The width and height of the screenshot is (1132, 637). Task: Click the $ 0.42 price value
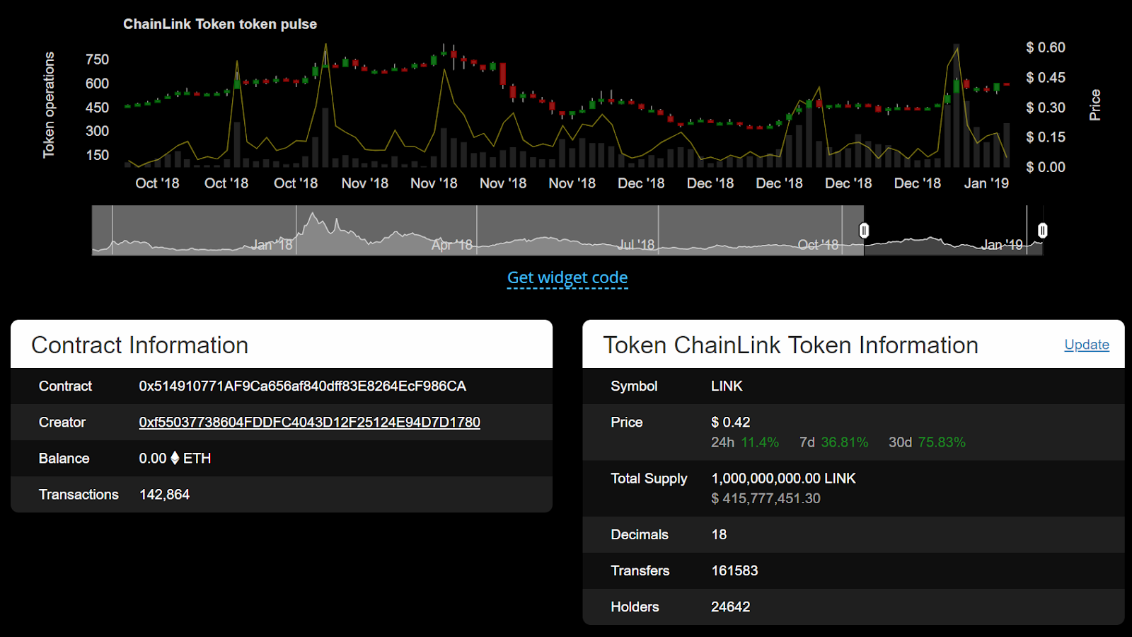pyautogui.click(x=730, y=423)
